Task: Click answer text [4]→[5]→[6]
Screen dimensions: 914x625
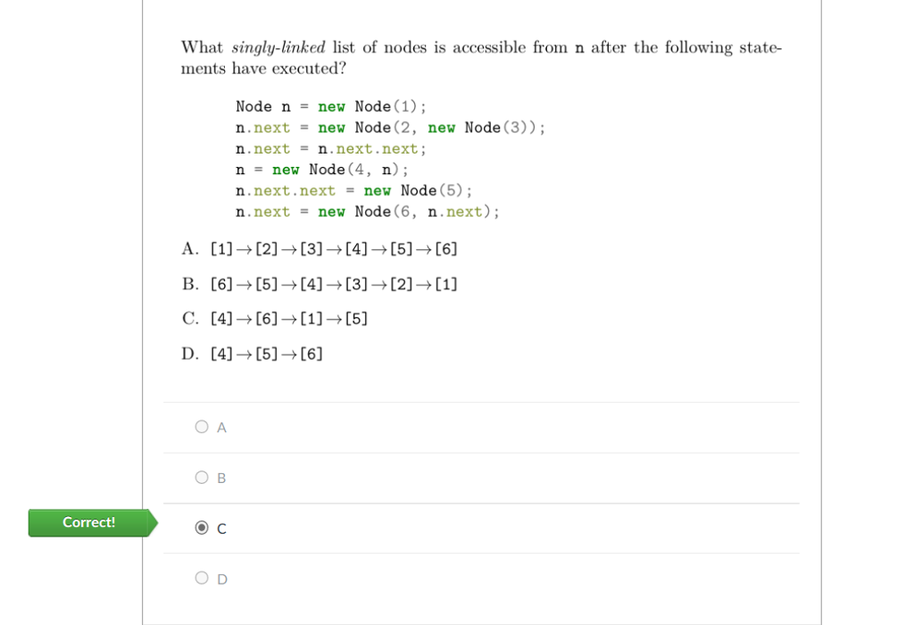Action: pos(266,354)
